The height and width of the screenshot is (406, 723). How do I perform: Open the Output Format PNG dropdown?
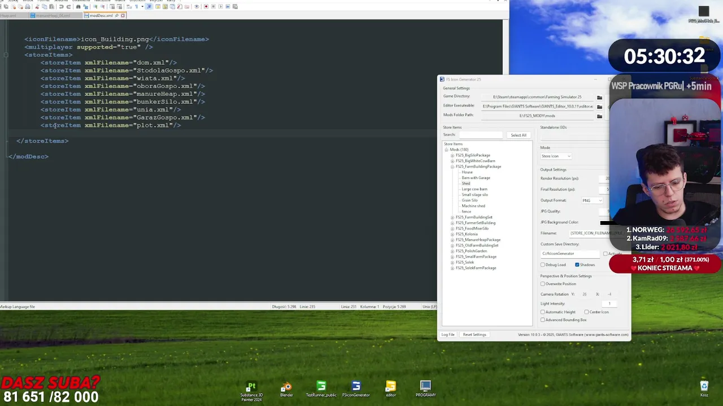(x=592, y=200)
